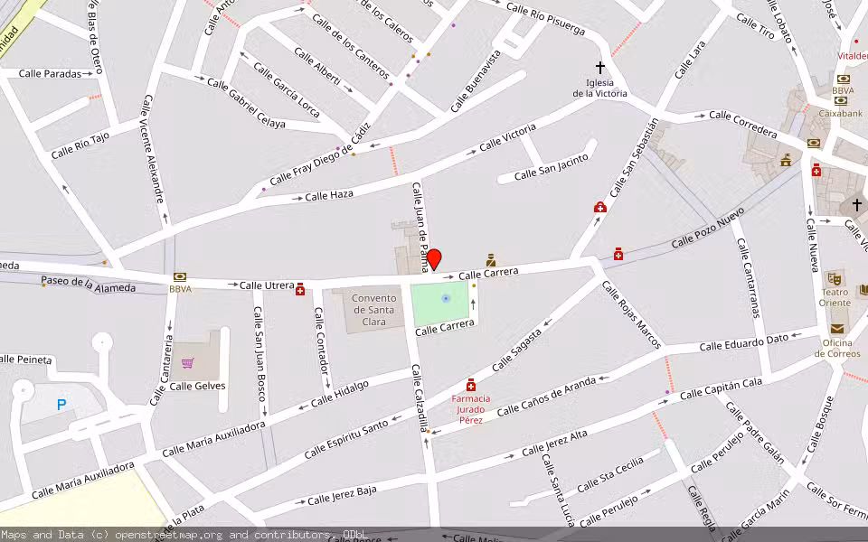Click the shop icon beside the red marker
The height and width of the screenshot is (542, 868).
coord(491,260)
